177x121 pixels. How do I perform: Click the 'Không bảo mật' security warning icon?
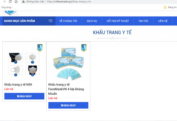click(23, 2)
